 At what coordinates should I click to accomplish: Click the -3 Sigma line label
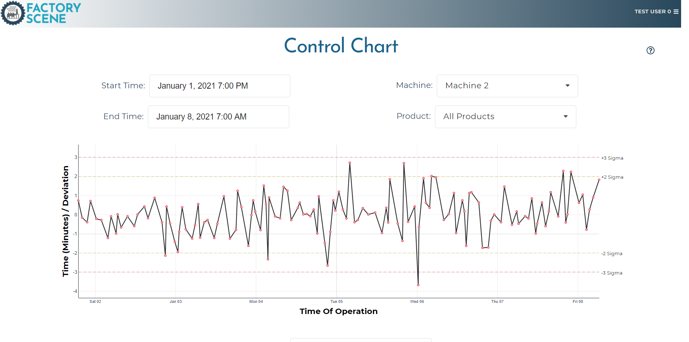(612, 273)
